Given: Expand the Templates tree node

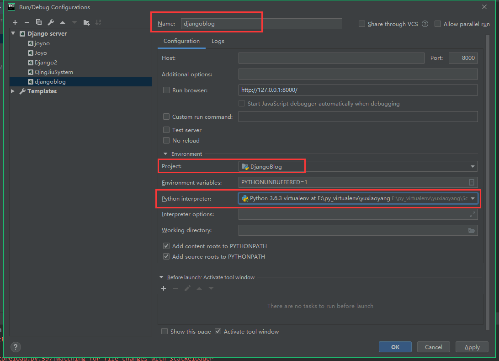Looking at the screenshot, I should (13, 91).
